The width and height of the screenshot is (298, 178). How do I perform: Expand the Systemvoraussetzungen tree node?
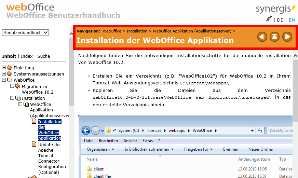click(4, 73)
